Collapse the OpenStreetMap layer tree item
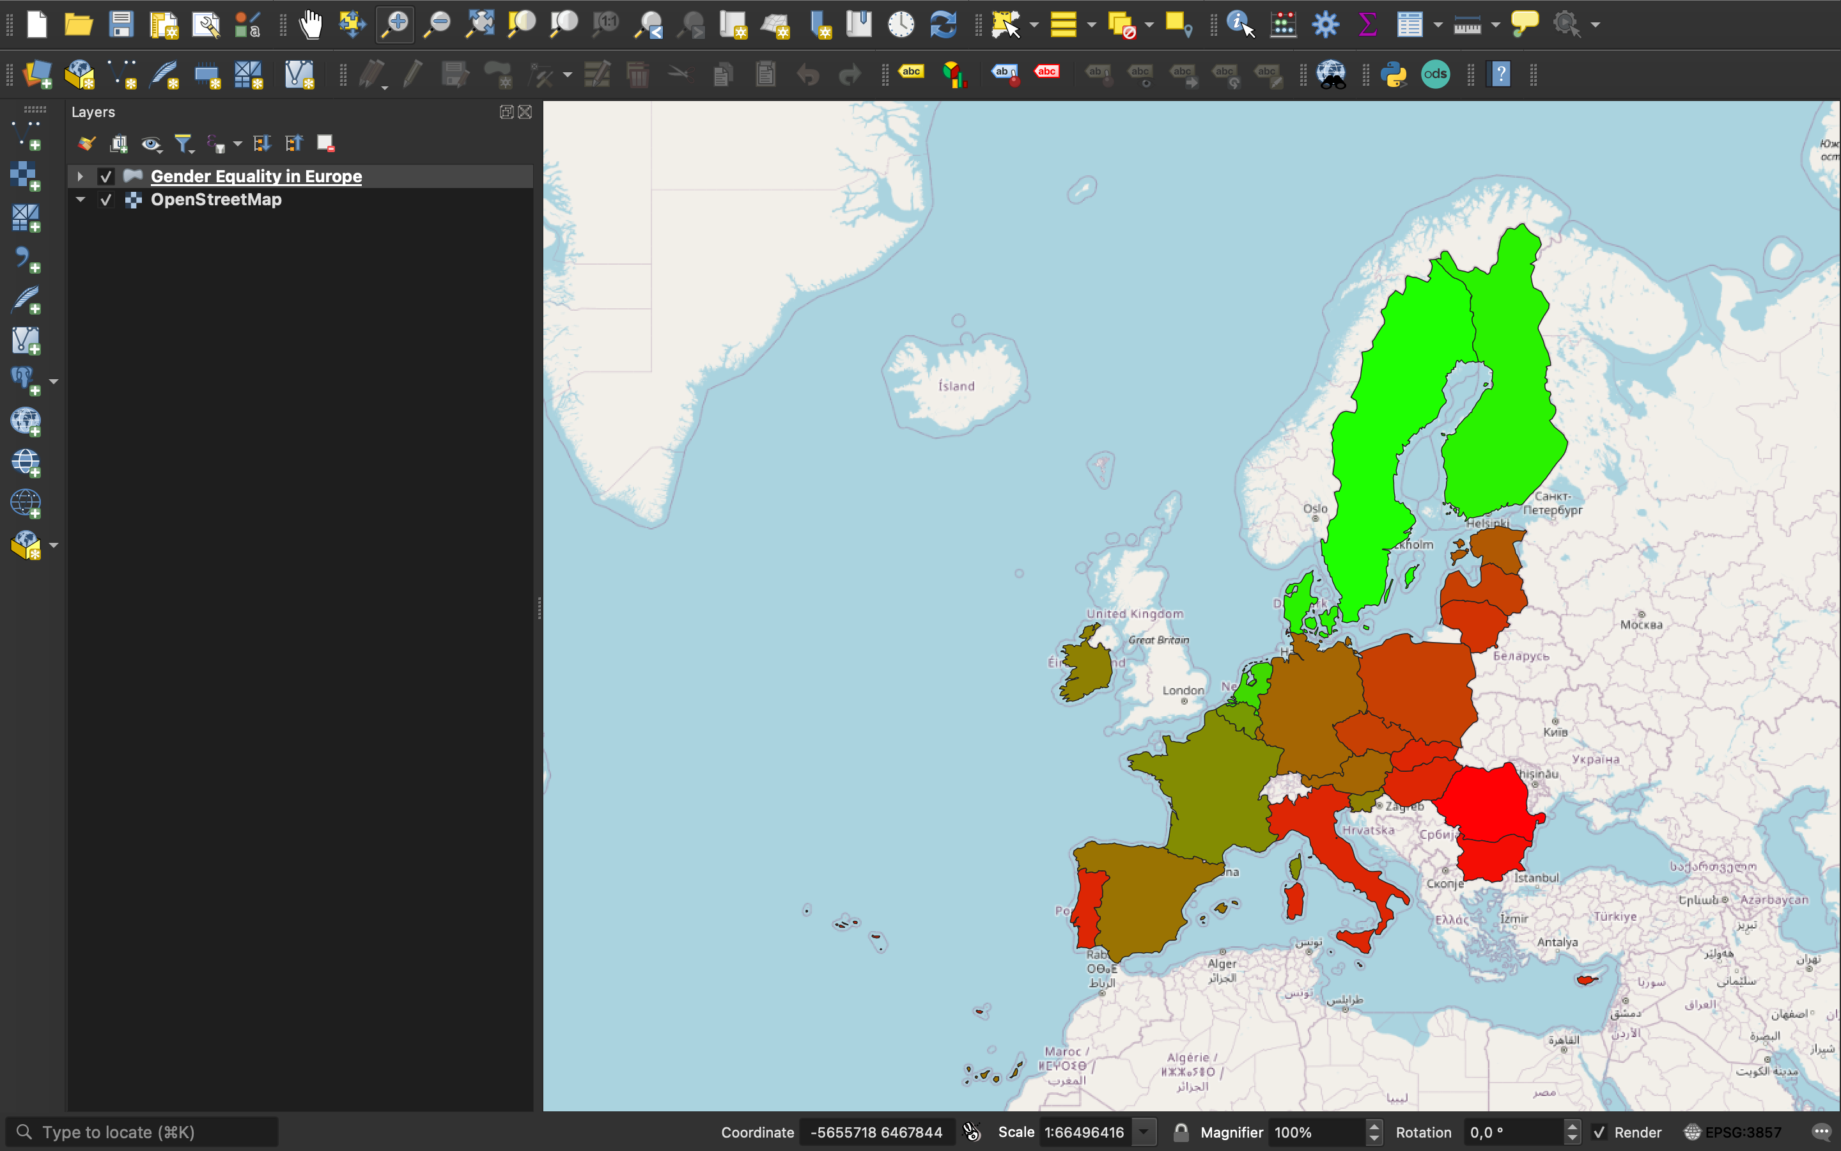This screenshot has width=1841, height=1151. [80, 200]
